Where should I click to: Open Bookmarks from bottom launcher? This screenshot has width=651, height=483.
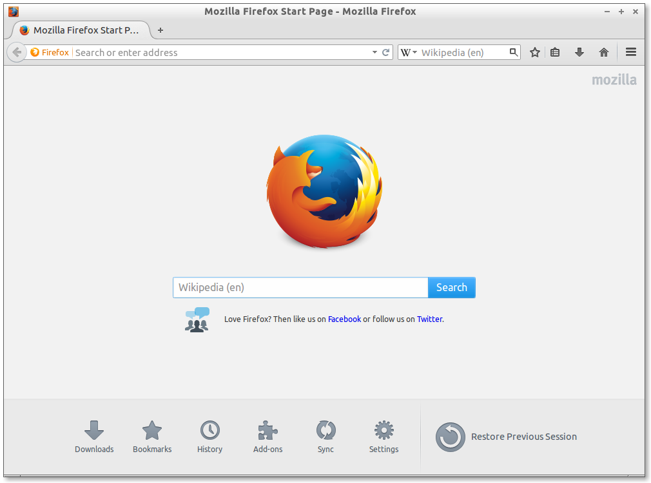[152, 437]
